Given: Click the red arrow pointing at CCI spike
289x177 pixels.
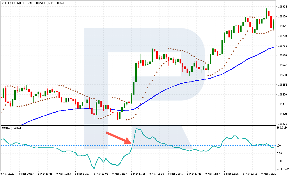Looking at the screenshot, I should point(118,138).
